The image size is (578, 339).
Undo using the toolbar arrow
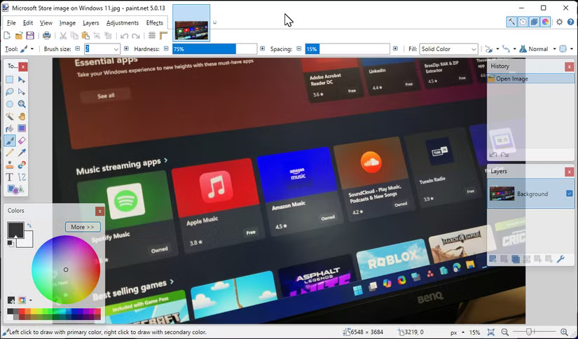coord(124,36)
